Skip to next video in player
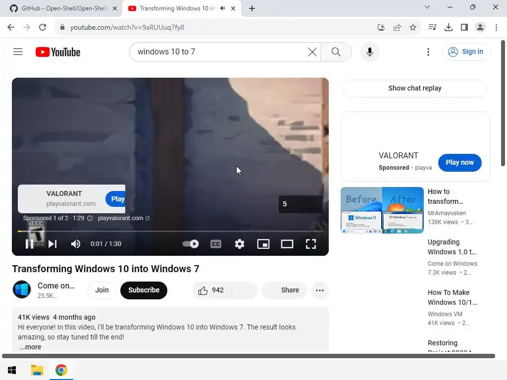Screen dimensions: 507x380 tap(52, 244)
